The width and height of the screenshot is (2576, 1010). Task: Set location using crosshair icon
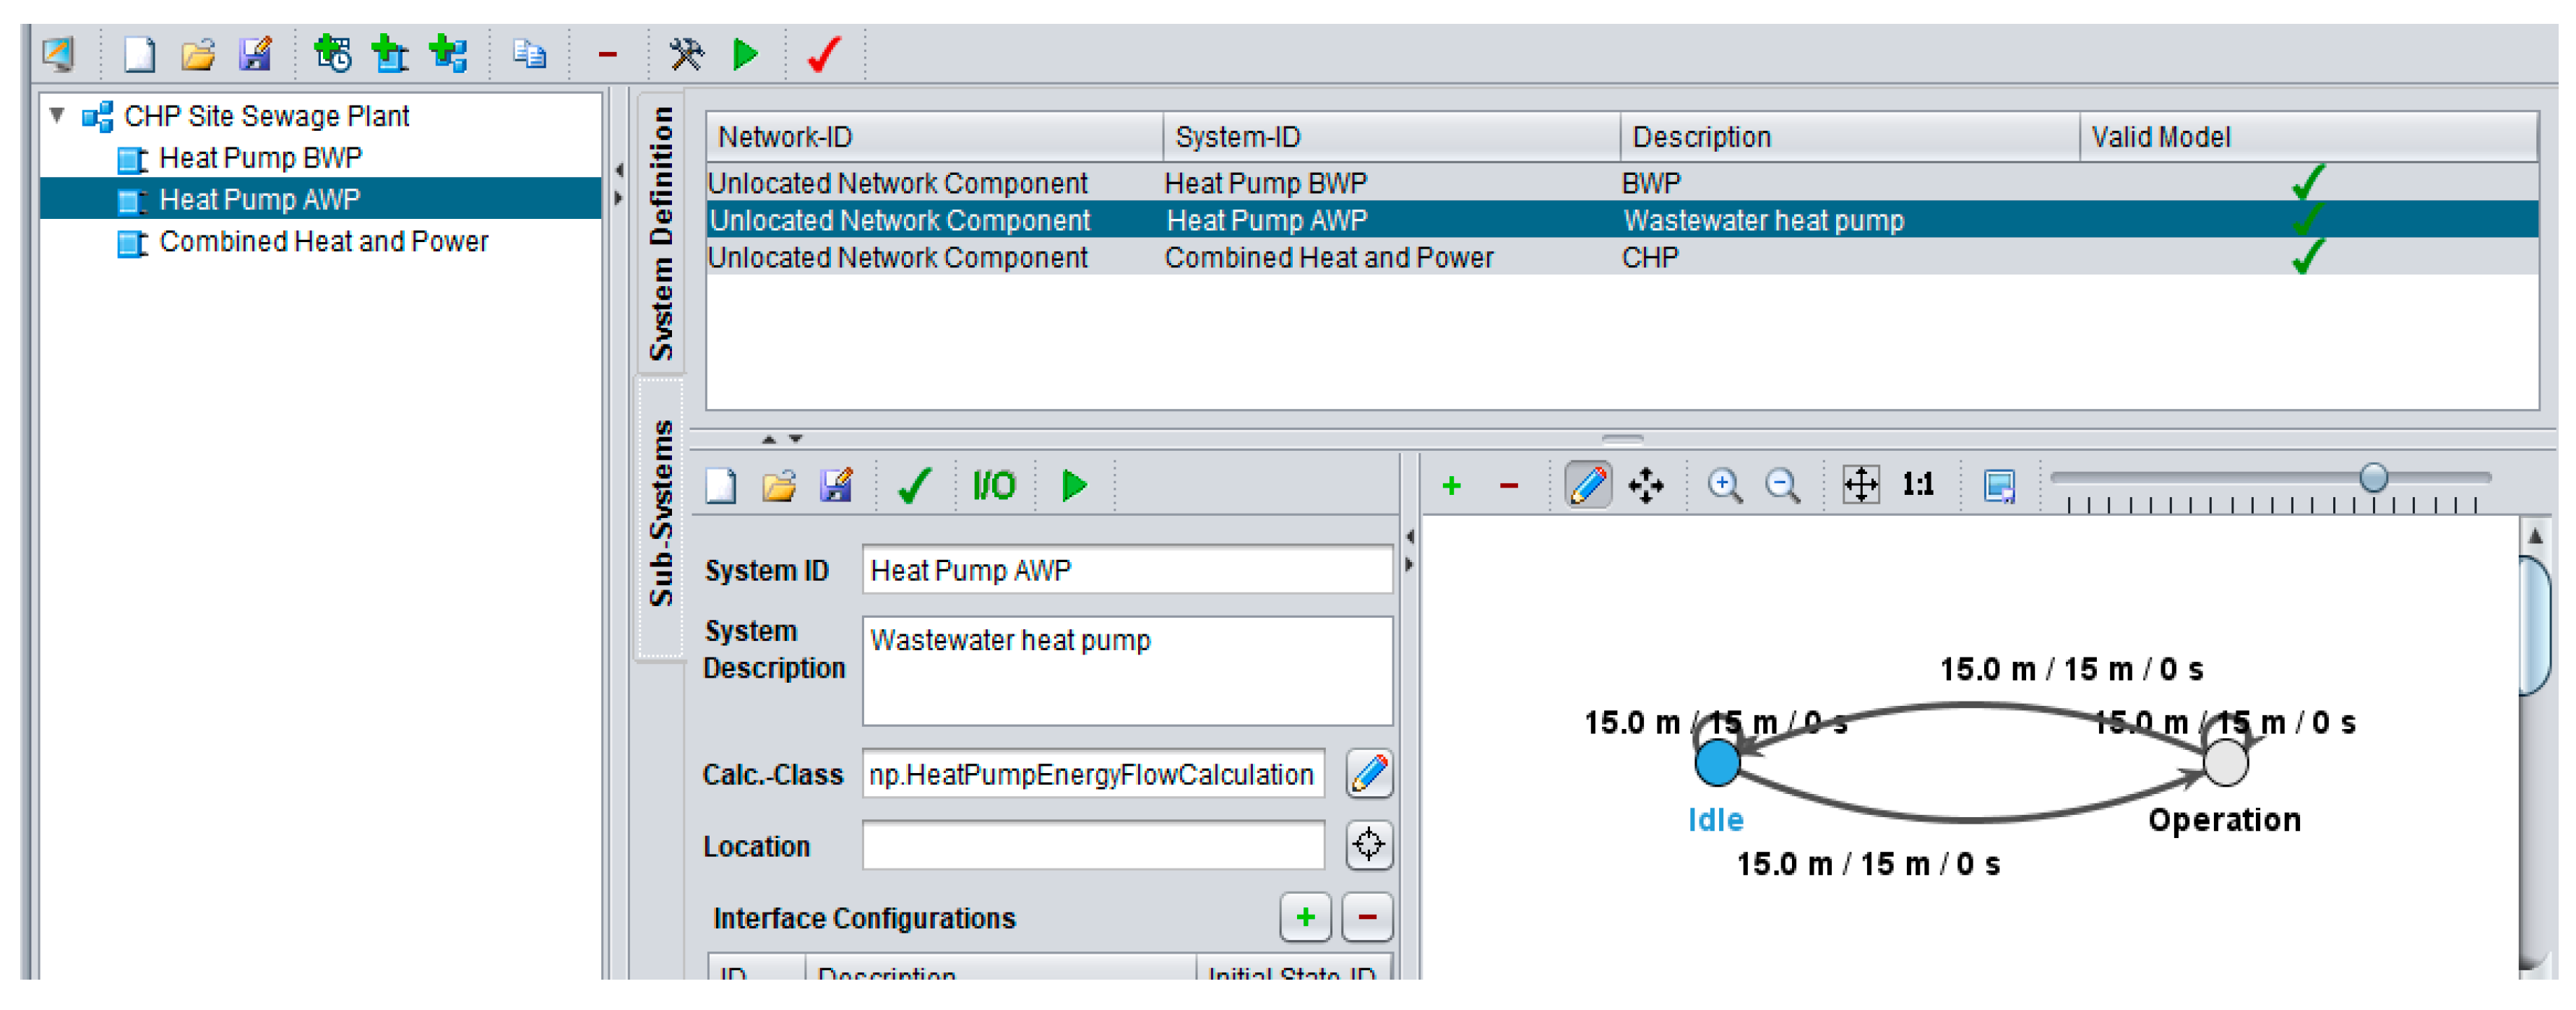click(x=1368, y=846)
